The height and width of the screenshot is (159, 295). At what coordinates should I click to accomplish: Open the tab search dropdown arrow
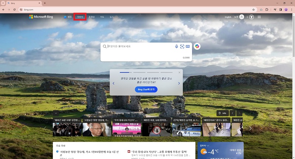3,3
